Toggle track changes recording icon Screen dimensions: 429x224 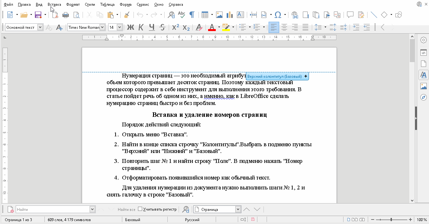[361, 15]
